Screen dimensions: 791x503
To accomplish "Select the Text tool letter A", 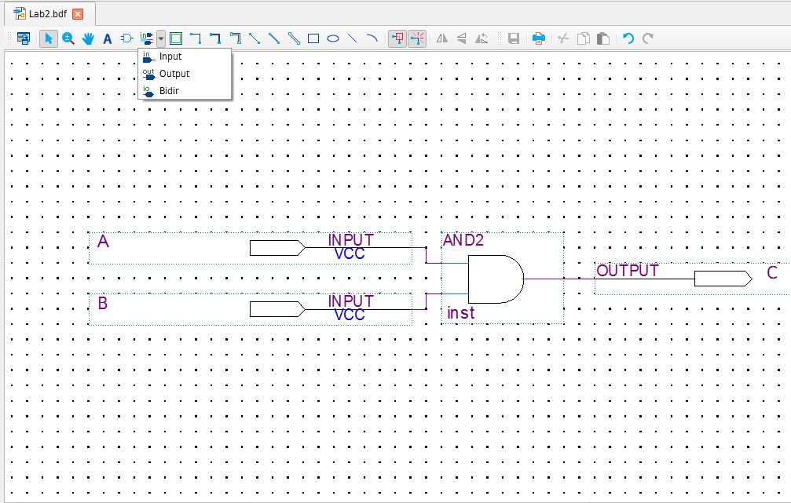I will click(107, 38).
